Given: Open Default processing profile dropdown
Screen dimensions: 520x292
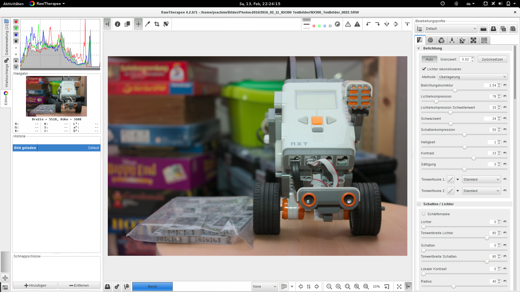Looking at the screenshot, I should 451,29.
